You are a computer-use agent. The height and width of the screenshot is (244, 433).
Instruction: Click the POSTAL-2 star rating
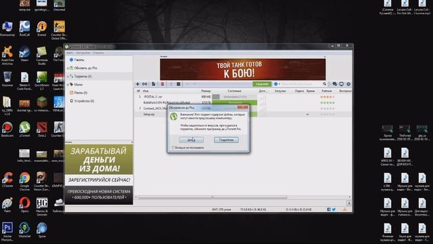[327, 97]
